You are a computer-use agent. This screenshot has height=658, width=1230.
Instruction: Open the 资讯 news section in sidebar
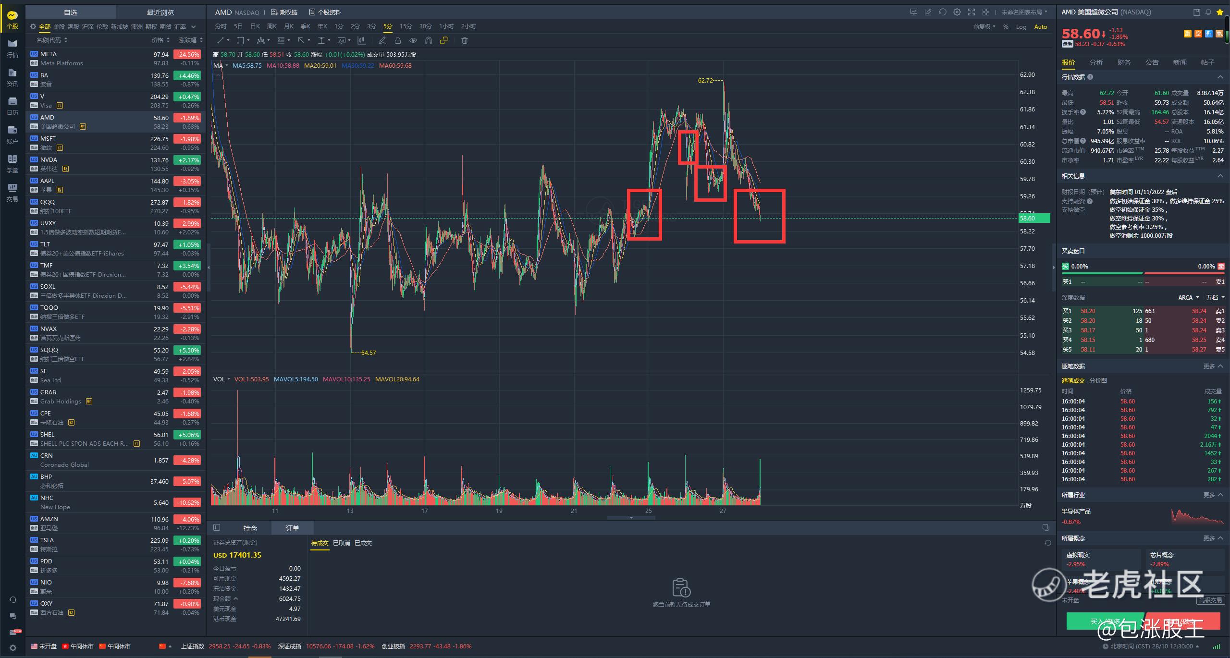(x=12, y=78)
